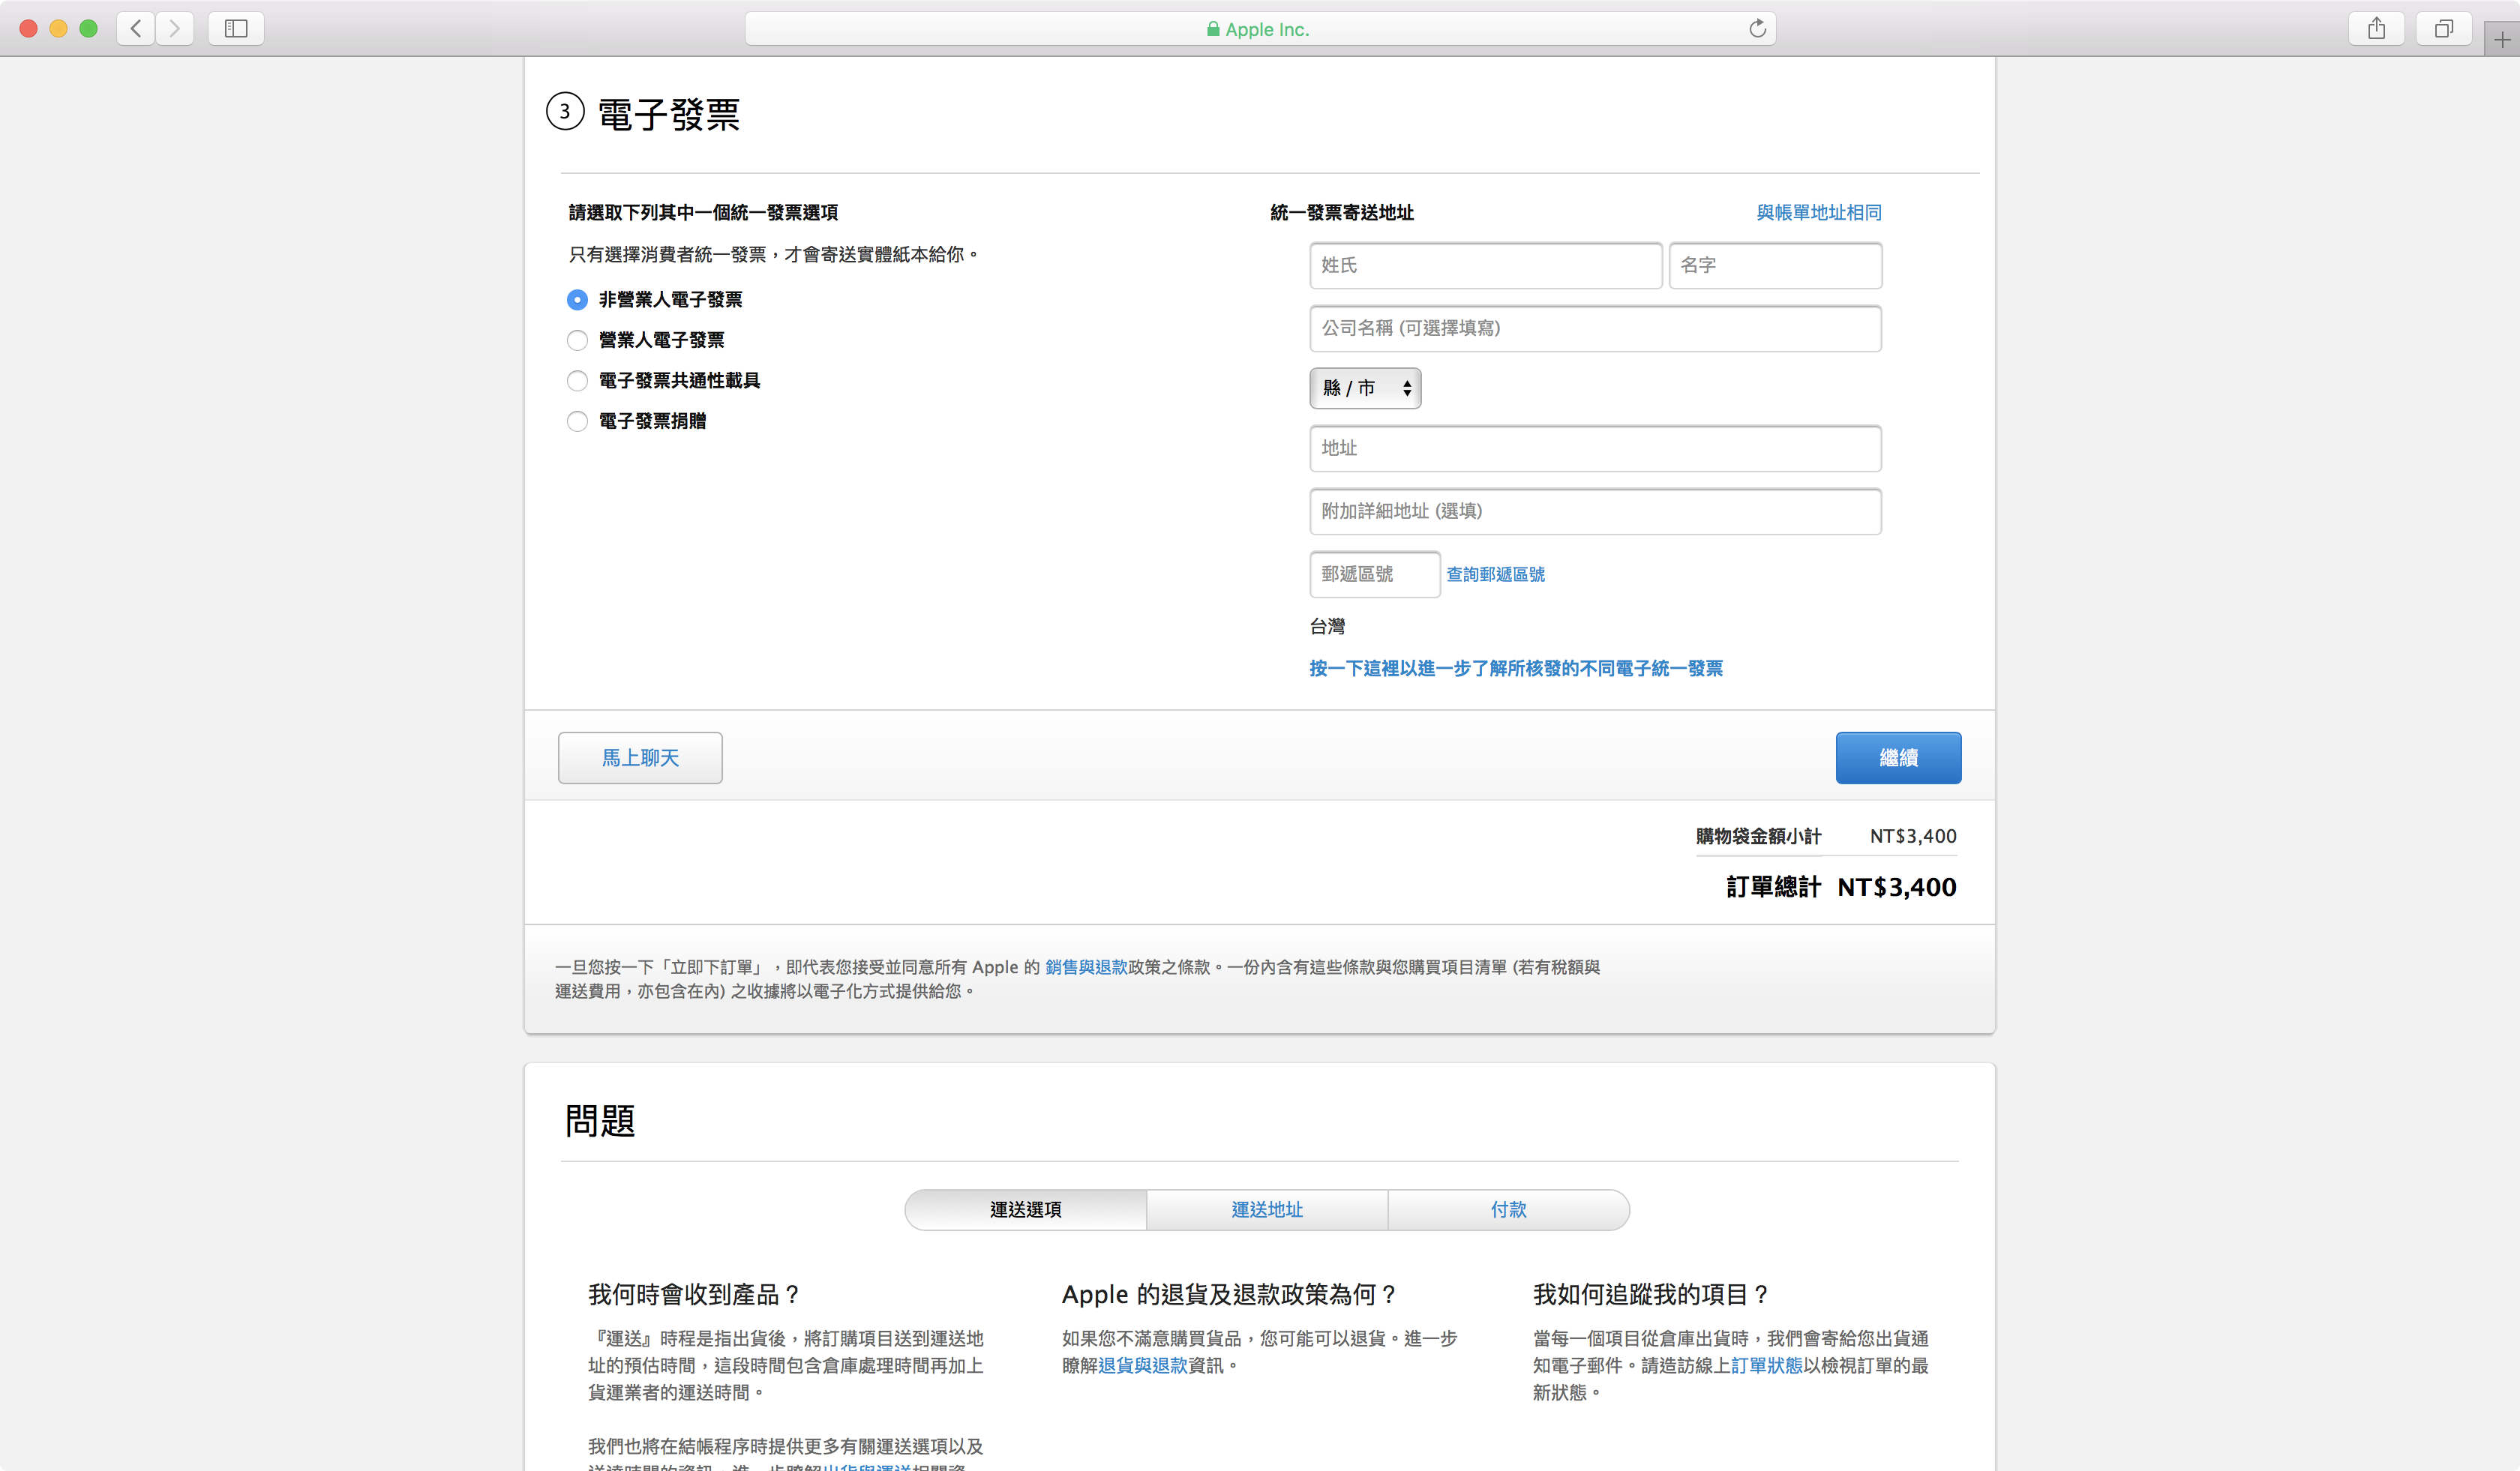Open the 縣 / 市 dropdown
Viewport: 2520px width, 1471px height.
[x=1365, y=388]
